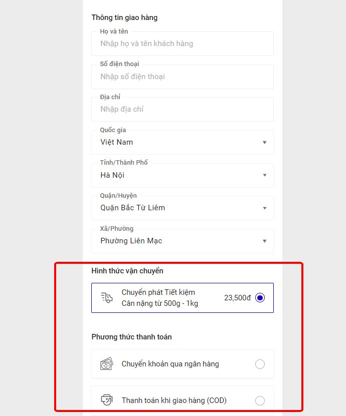Click the COD payment hand icon

(x=106, y=400)
